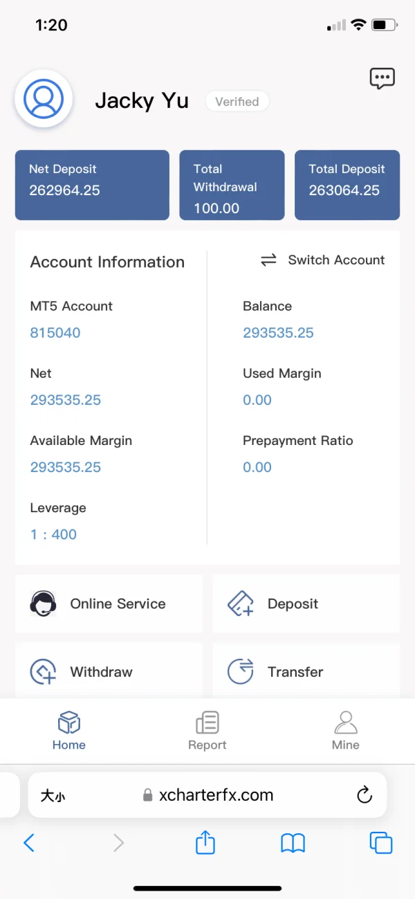Open the page text size menu
415x899 pixels.
(x=53, y=796)
